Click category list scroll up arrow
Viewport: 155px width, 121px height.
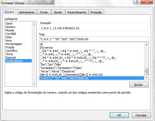pyautogui.click(x=34, y=24)
